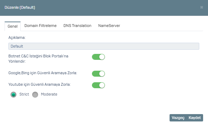Click the Düzenle (Default) title text
The height and width of the screenshot is (126, 208).
pyautogui.click(x=20, y=7)
